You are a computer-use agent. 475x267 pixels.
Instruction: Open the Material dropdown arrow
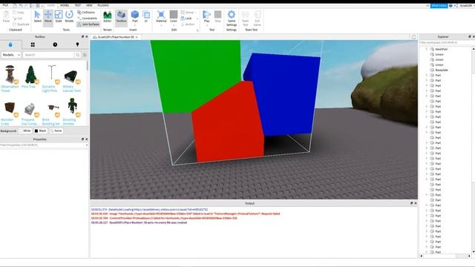tap(161, 25)
